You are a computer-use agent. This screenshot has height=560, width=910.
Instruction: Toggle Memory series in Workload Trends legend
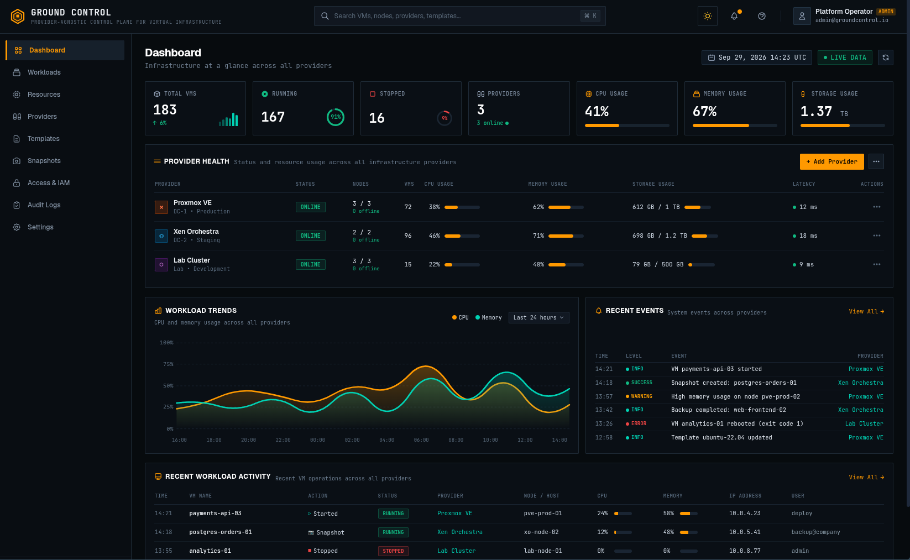coord(488,317)
